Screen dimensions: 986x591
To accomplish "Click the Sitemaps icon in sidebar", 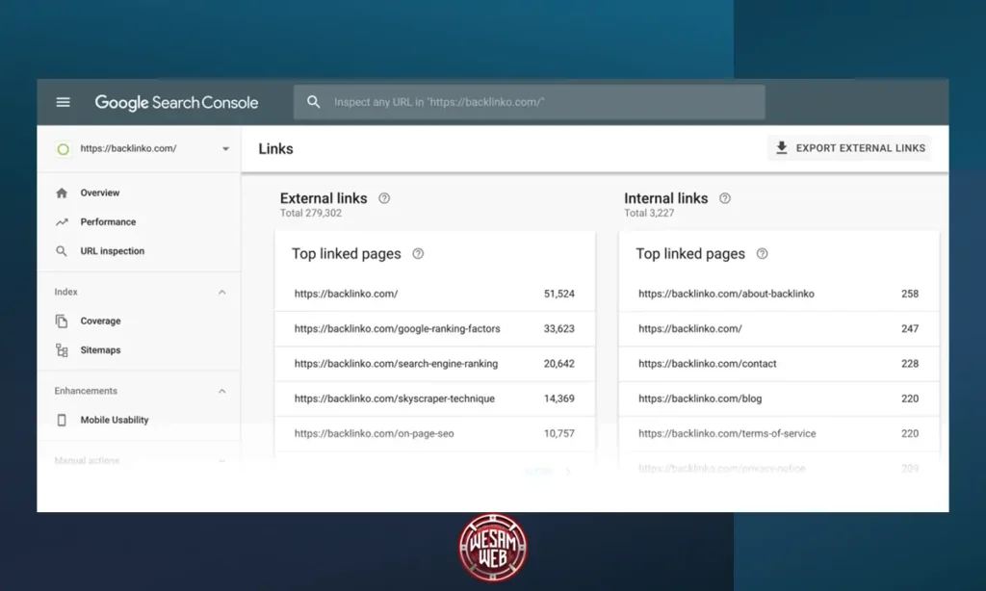I will click(62, 350).
